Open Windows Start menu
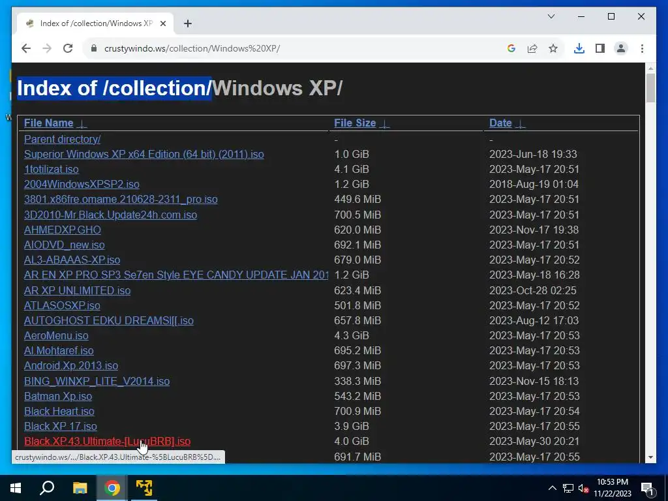The height and width of the screenshot is (501, 668). point(16,488)
